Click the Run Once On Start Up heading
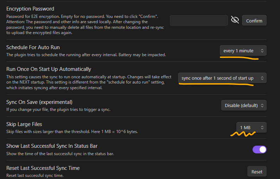The image size is (280, 179). coord(49,69)
